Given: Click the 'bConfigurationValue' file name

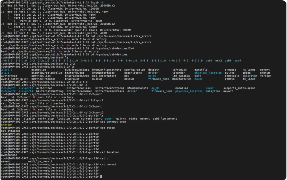Looking at the screenshot, I should (47, 73).
